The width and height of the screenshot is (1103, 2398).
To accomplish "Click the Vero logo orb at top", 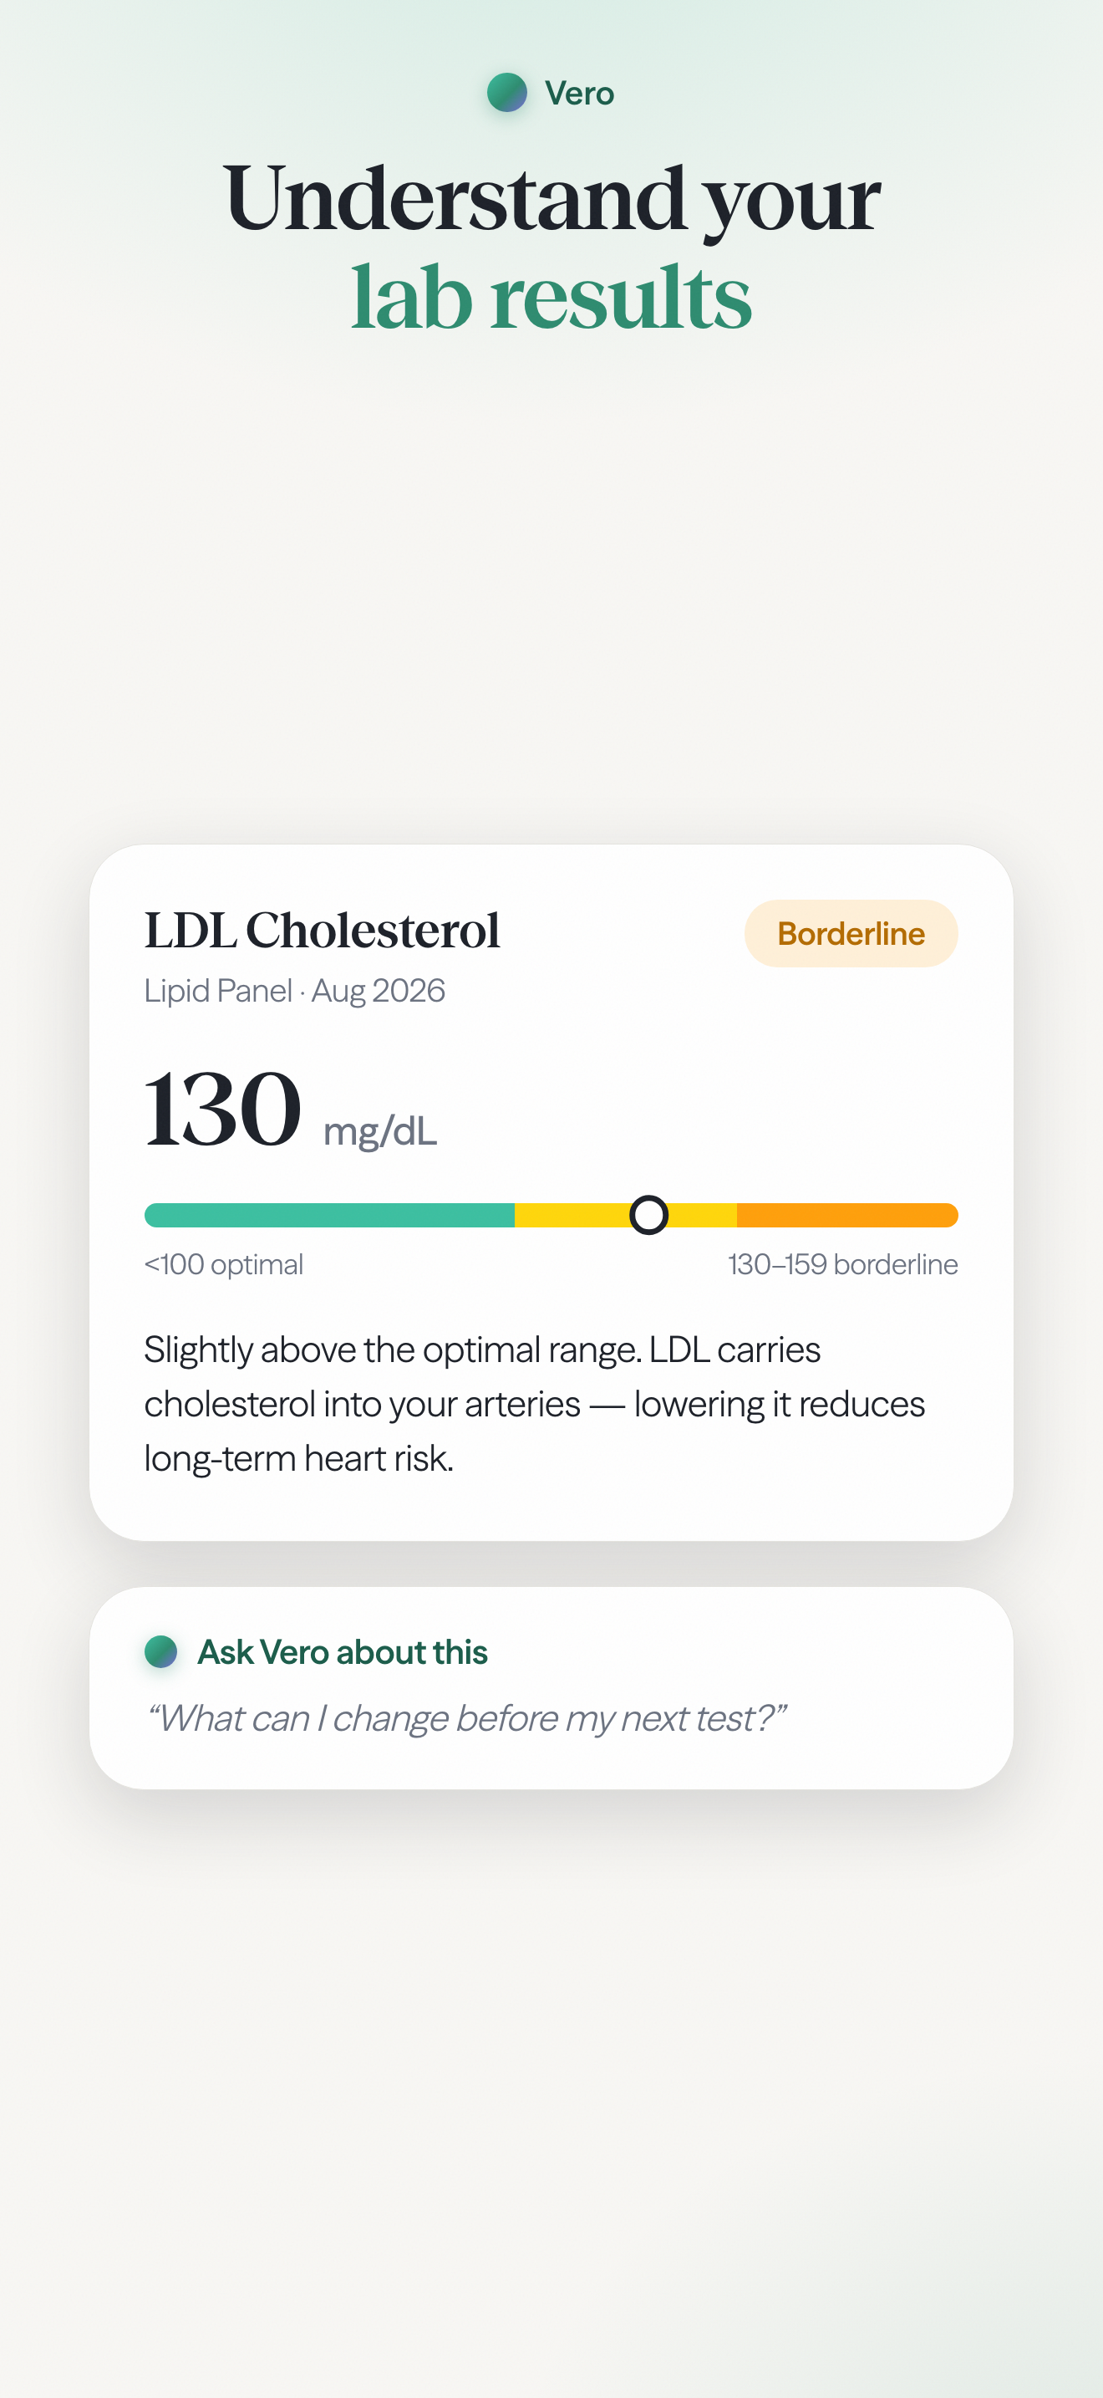I will click(x=507, y=92).
